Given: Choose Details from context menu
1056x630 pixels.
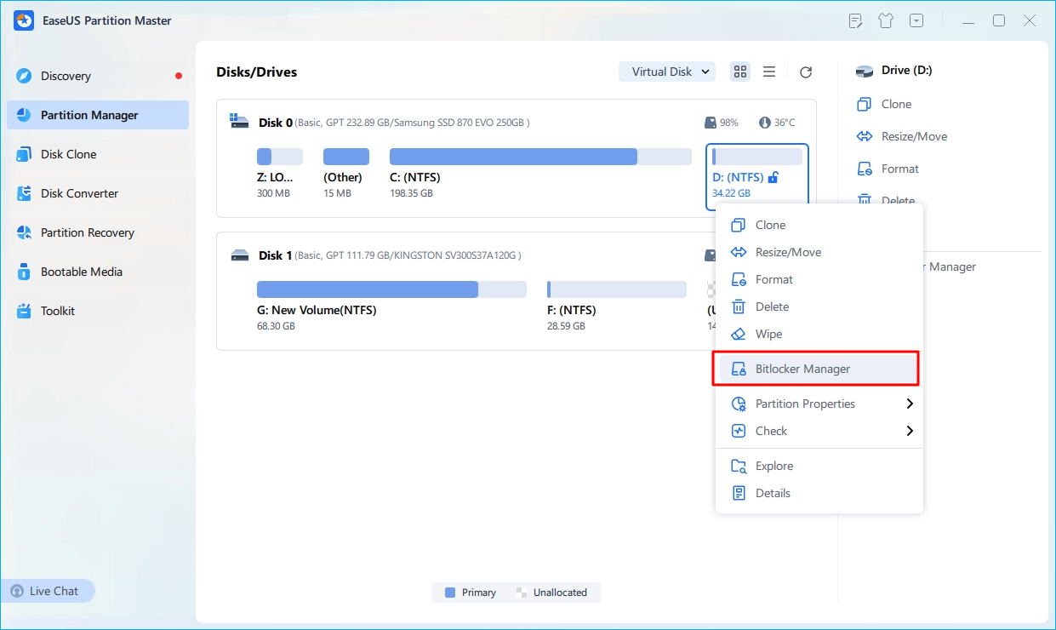Looking at the screenshot, I should click(x=819, y=493).
